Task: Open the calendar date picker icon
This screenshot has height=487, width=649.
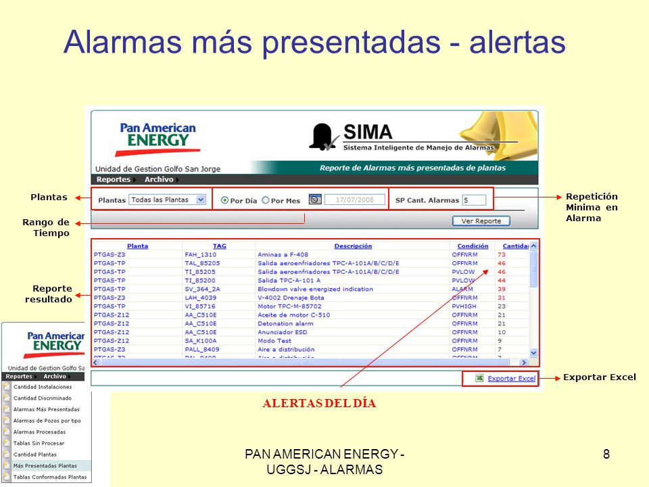Action: 315,200
